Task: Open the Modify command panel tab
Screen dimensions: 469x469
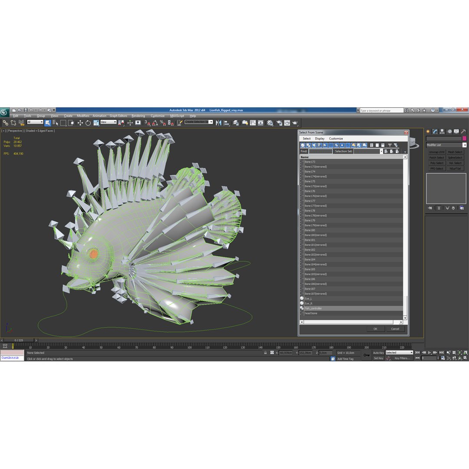Action: click(x=435, y=131)
